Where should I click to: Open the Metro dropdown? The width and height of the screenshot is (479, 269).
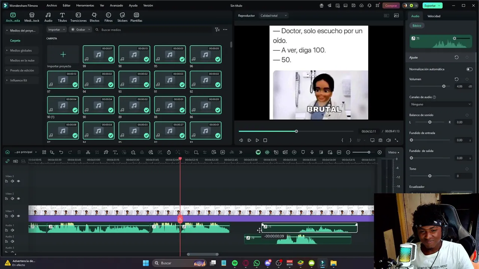(394, 152)
